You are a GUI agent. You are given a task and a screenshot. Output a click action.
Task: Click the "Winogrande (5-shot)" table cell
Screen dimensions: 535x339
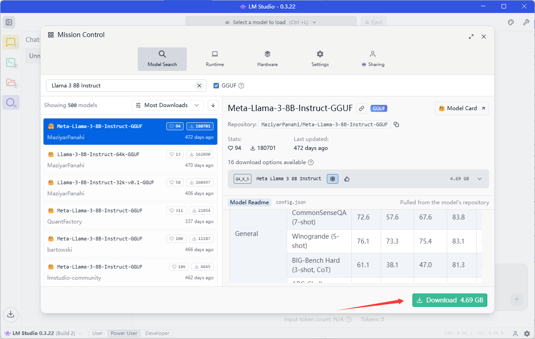point(319,241)
